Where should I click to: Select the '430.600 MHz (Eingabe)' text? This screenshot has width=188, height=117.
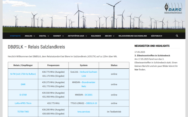53,114
